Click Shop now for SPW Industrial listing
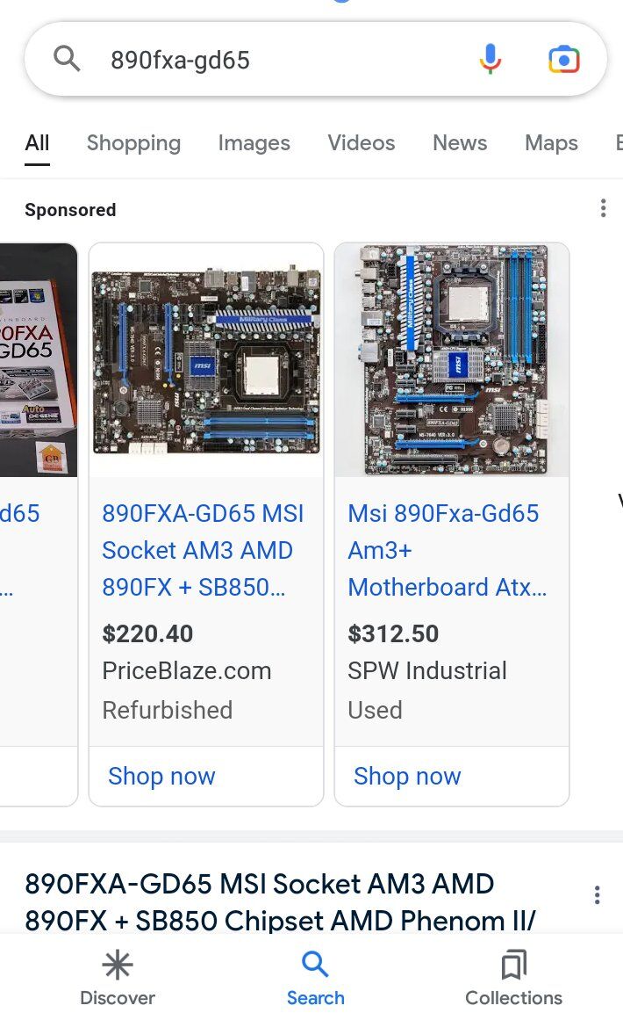The height and width of the screenshot is (1020, 623). click(407, 776)
